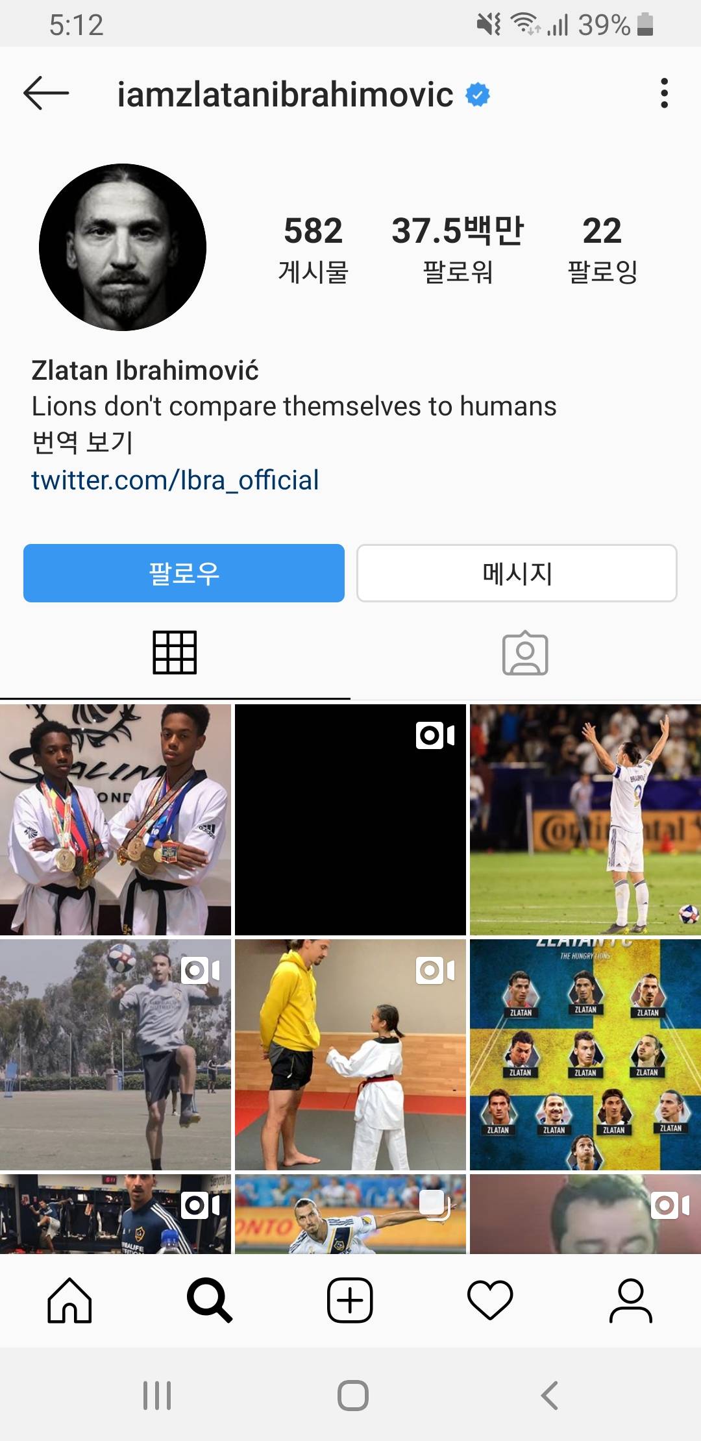Open Zlatan's circular profile picture

point(123,247)
